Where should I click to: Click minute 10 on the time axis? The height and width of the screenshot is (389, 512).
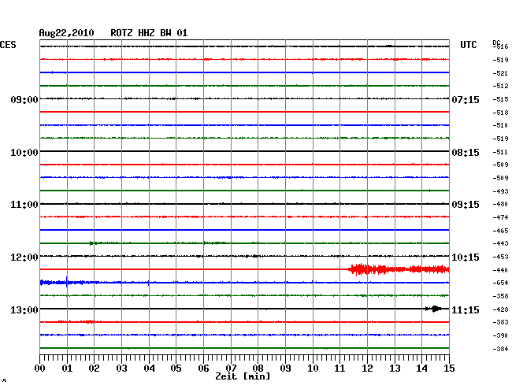tap(313, 369)
